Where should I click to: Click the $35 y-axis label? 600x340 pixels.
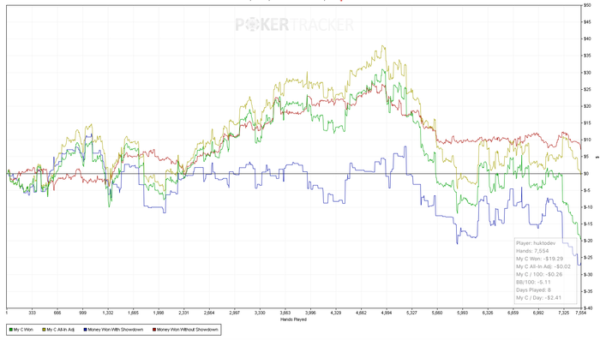(587, 56)
